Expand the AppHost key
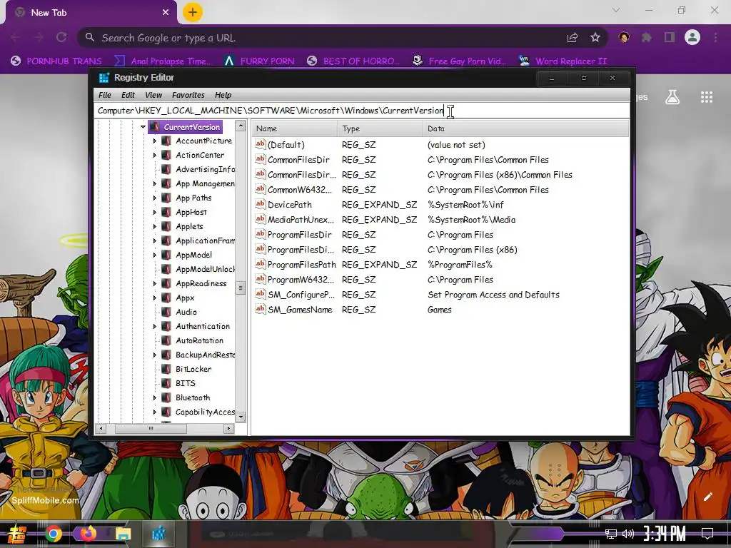The width and height of the screenshot is (731, 548). point(155,212)
